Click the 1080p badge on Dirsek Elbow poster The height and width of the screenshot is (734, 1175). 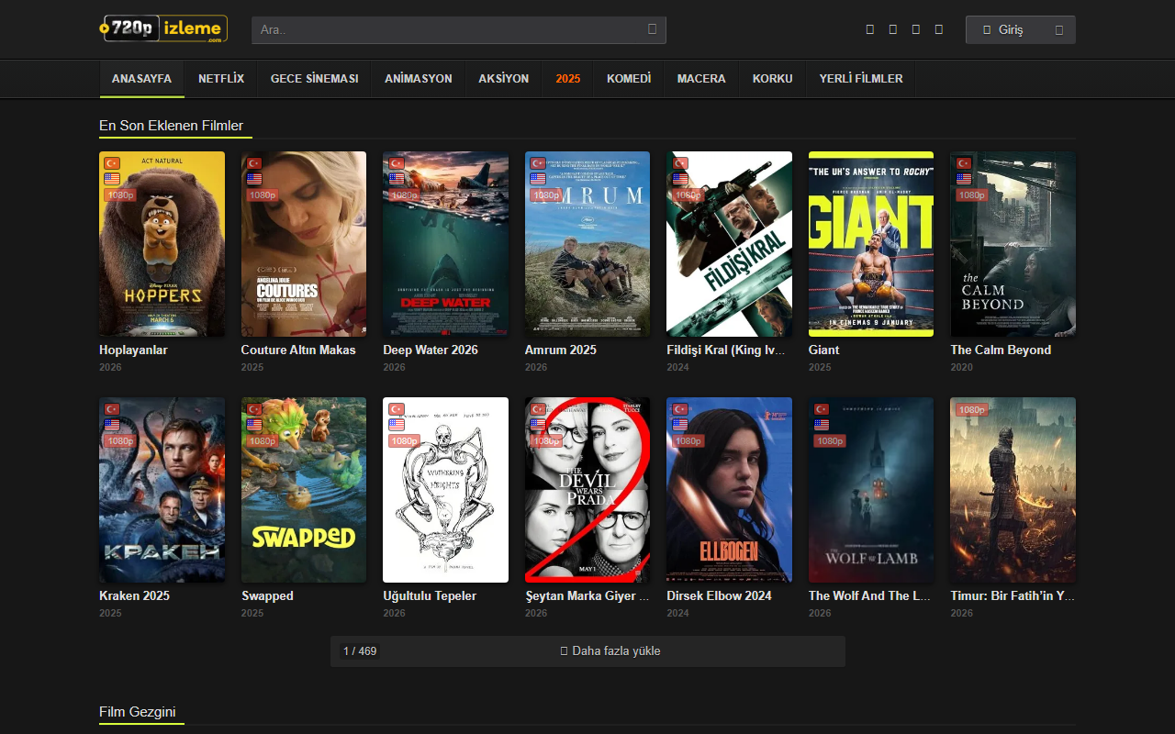[688, 441]
